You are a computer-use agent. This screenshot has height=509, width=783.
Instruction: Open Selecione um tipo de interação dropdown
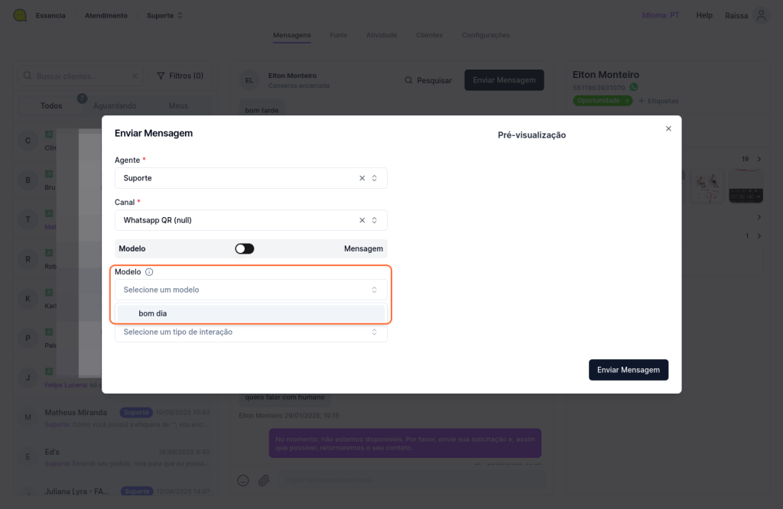point(251,332)
